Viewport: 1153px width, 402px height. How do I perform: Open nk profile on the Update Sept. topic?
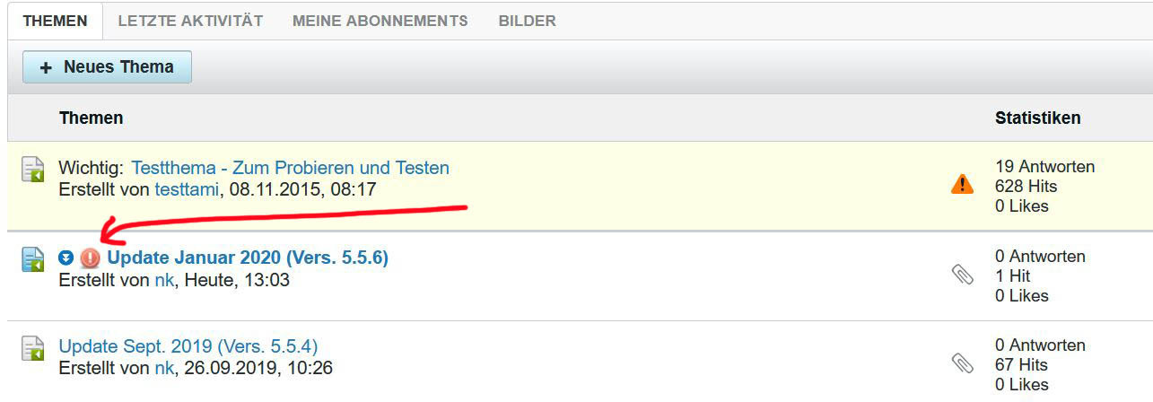click(164, 368)
